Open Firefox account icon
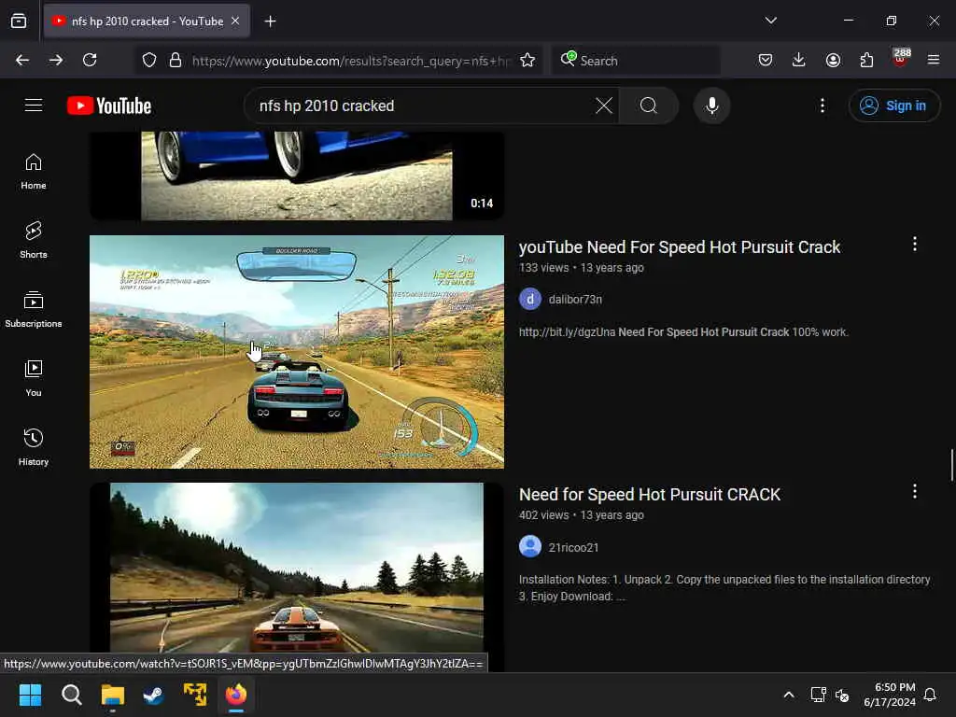This screenshot has width=956, height=717. click(833, 60)
